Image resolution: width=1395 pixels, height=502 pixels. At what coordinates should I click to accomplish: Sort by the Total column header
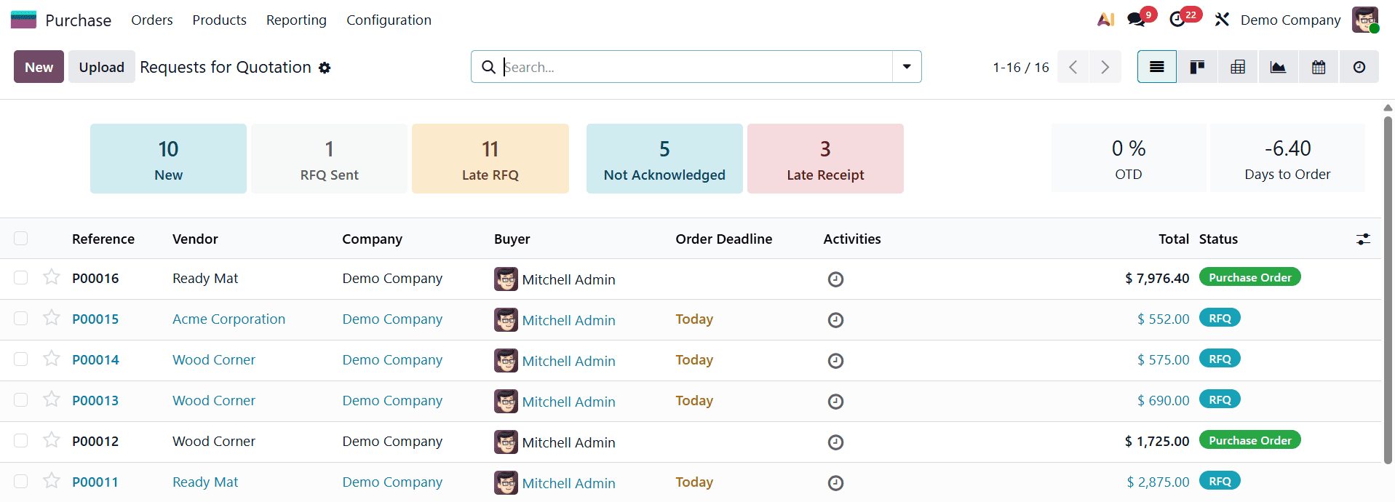(x=1174, y=239)
